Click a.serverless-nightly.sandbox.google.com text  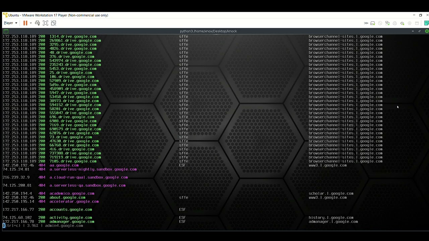coord(93,169)
